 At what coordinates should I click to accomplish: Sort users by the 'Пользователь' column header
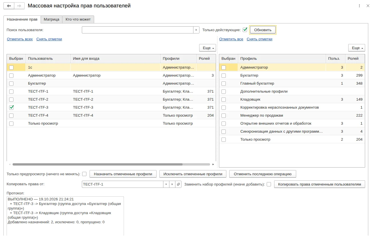click(48, 59)
